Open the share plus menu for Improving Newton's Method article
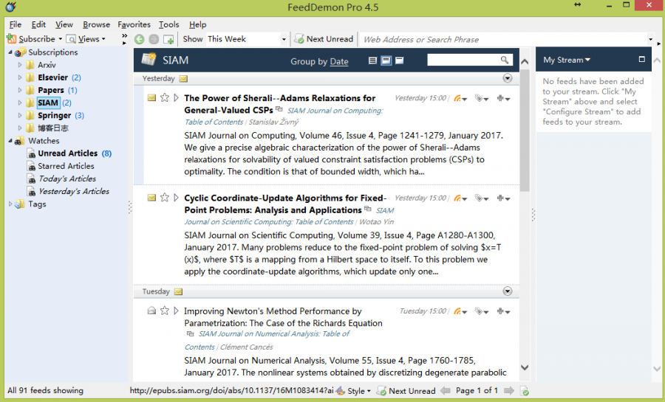The width and height of the screenshot is (665, 402). pyautogui.click(x=503, y=311)
